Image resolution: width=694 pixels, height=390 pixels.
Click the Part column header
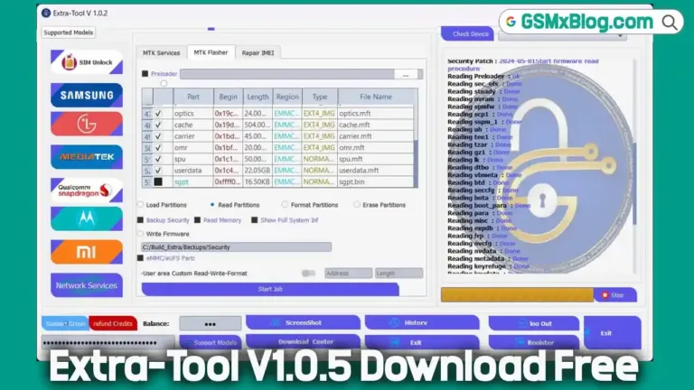click(193, 97)
